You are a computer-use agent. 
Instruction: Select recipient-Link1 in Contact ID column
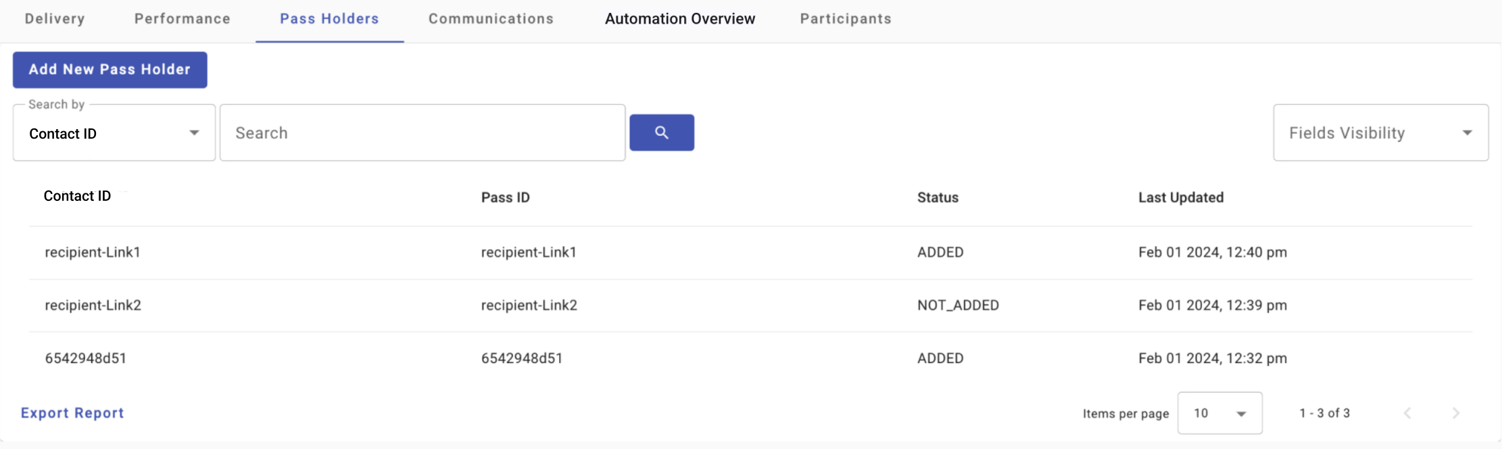[x=93, y=252]
